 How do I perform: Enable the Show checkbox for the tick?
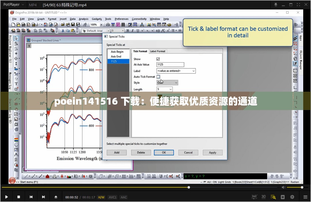click(158, 59)
